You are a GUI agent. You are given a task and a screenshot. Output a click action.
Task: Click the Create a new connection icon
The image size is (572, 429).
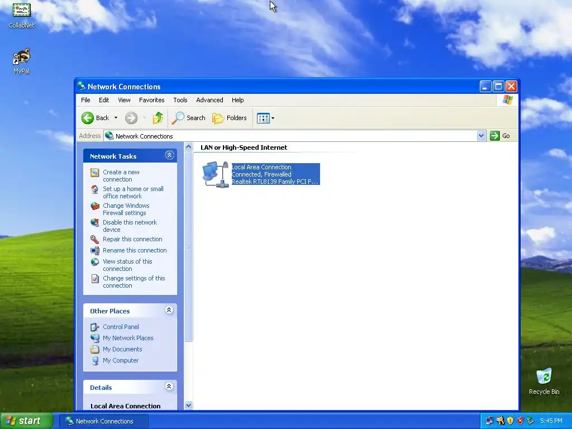click(x=95, y=173)
